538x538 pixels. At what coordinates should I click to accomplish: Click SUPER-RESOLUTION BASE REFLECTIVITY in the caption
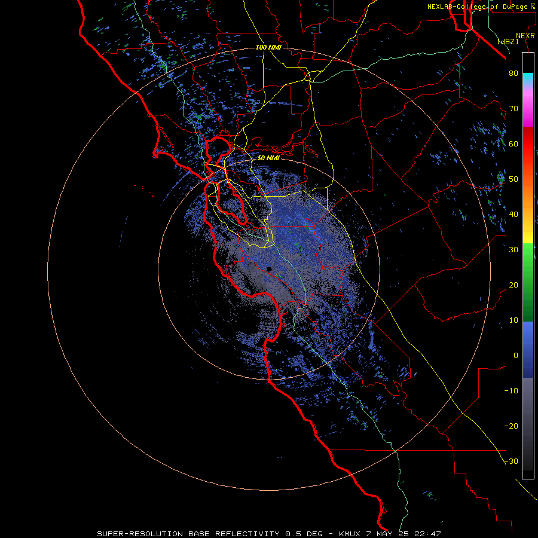tap(188, 534)
